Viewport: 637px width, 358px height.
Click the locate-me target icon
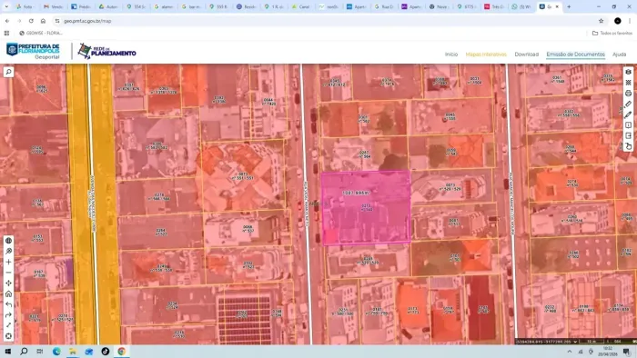pyautogui.click(x=8, y=336)
